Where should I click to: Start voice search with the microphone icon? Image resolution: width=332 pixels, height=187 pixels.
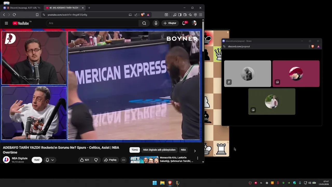click(x=156, y=23)
